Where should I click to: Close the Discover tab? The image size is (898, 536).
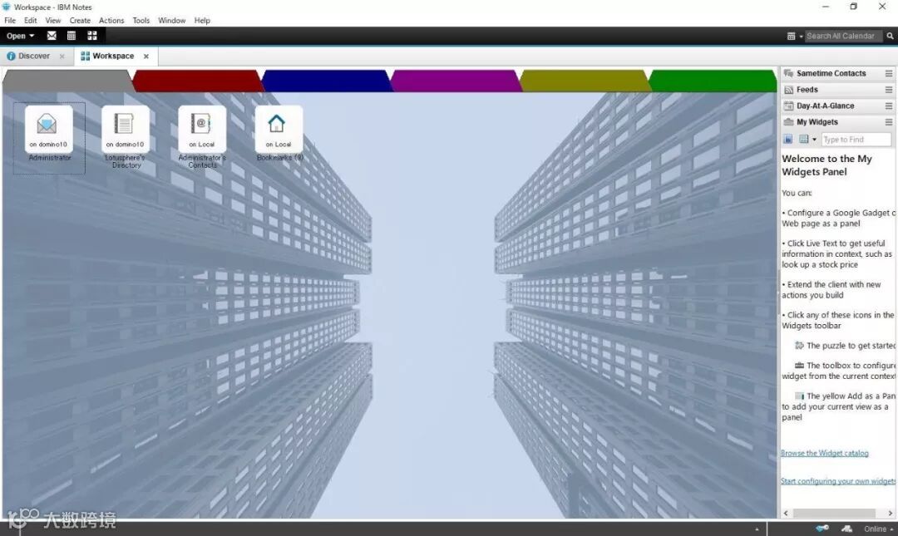click(62, 57)
